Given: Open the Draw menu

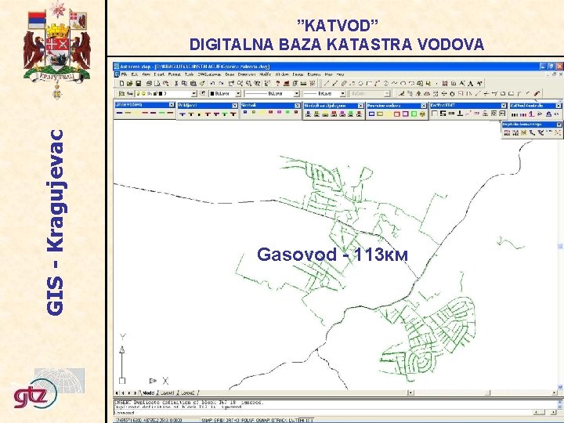Looking at the screenshot, I should 230,74.
